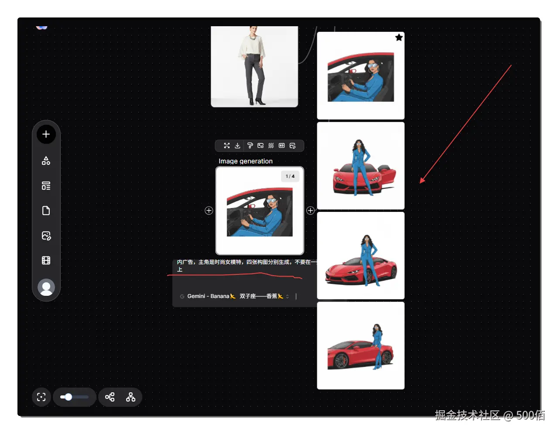
Task: Download the generated image
Action: click(237, 145)
